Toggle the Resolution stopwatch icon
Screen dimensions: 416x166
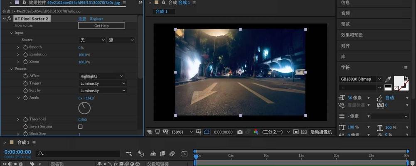[x=25, y=54]
